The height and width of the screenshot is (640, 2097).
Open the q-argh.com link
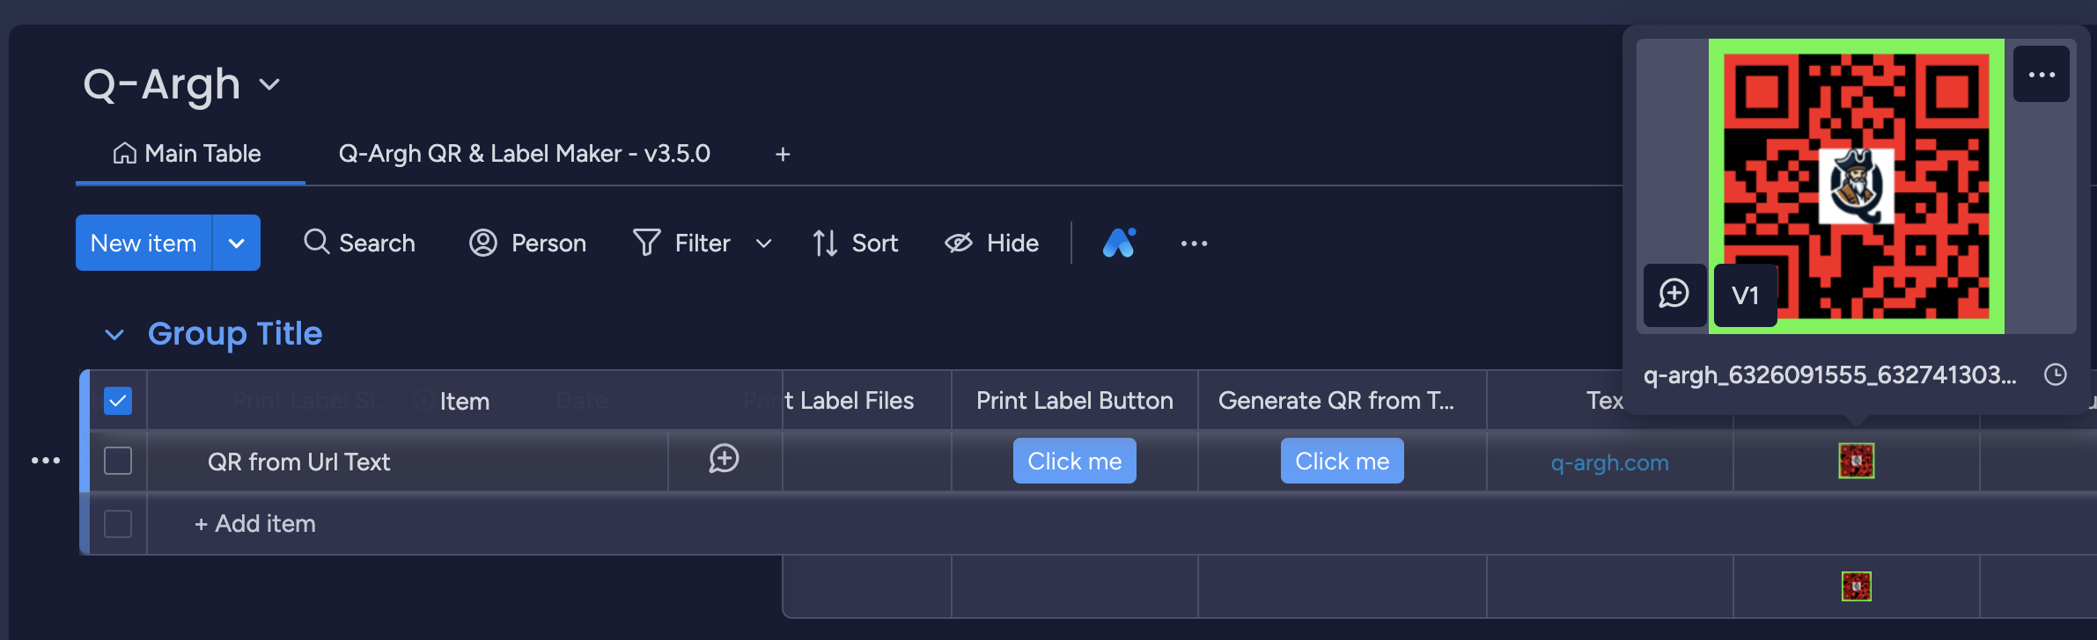tap(1609, 462)
